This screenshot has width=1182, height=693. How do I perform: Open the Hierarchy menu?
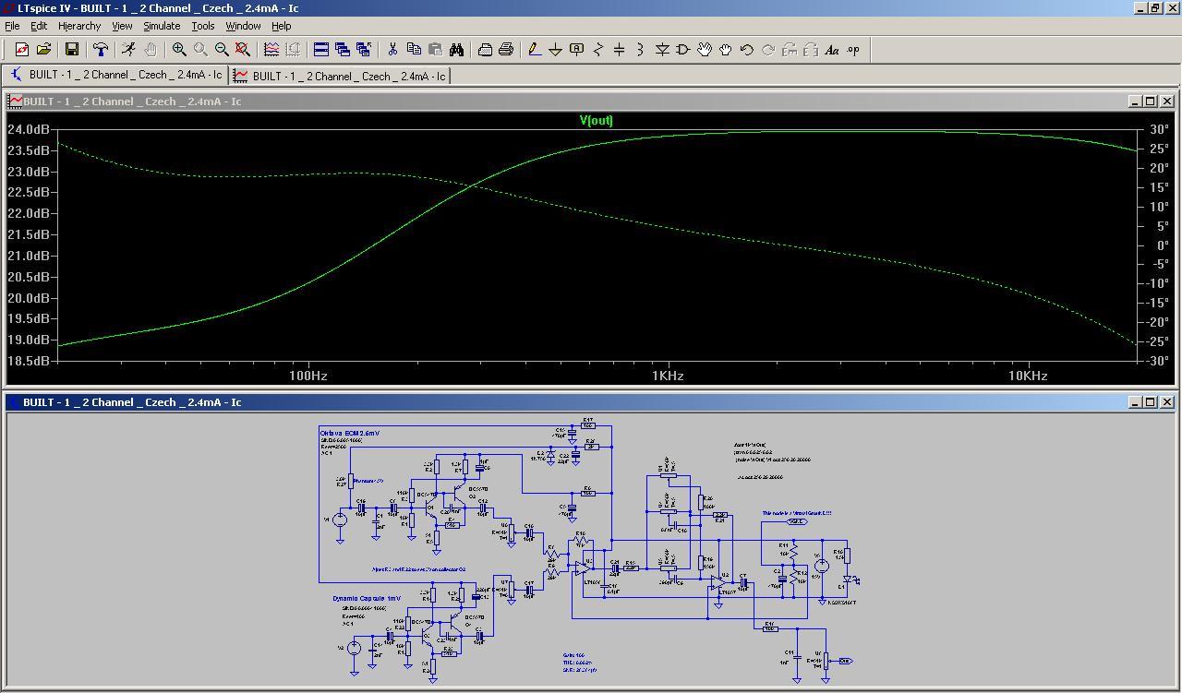tap(79, 26)
